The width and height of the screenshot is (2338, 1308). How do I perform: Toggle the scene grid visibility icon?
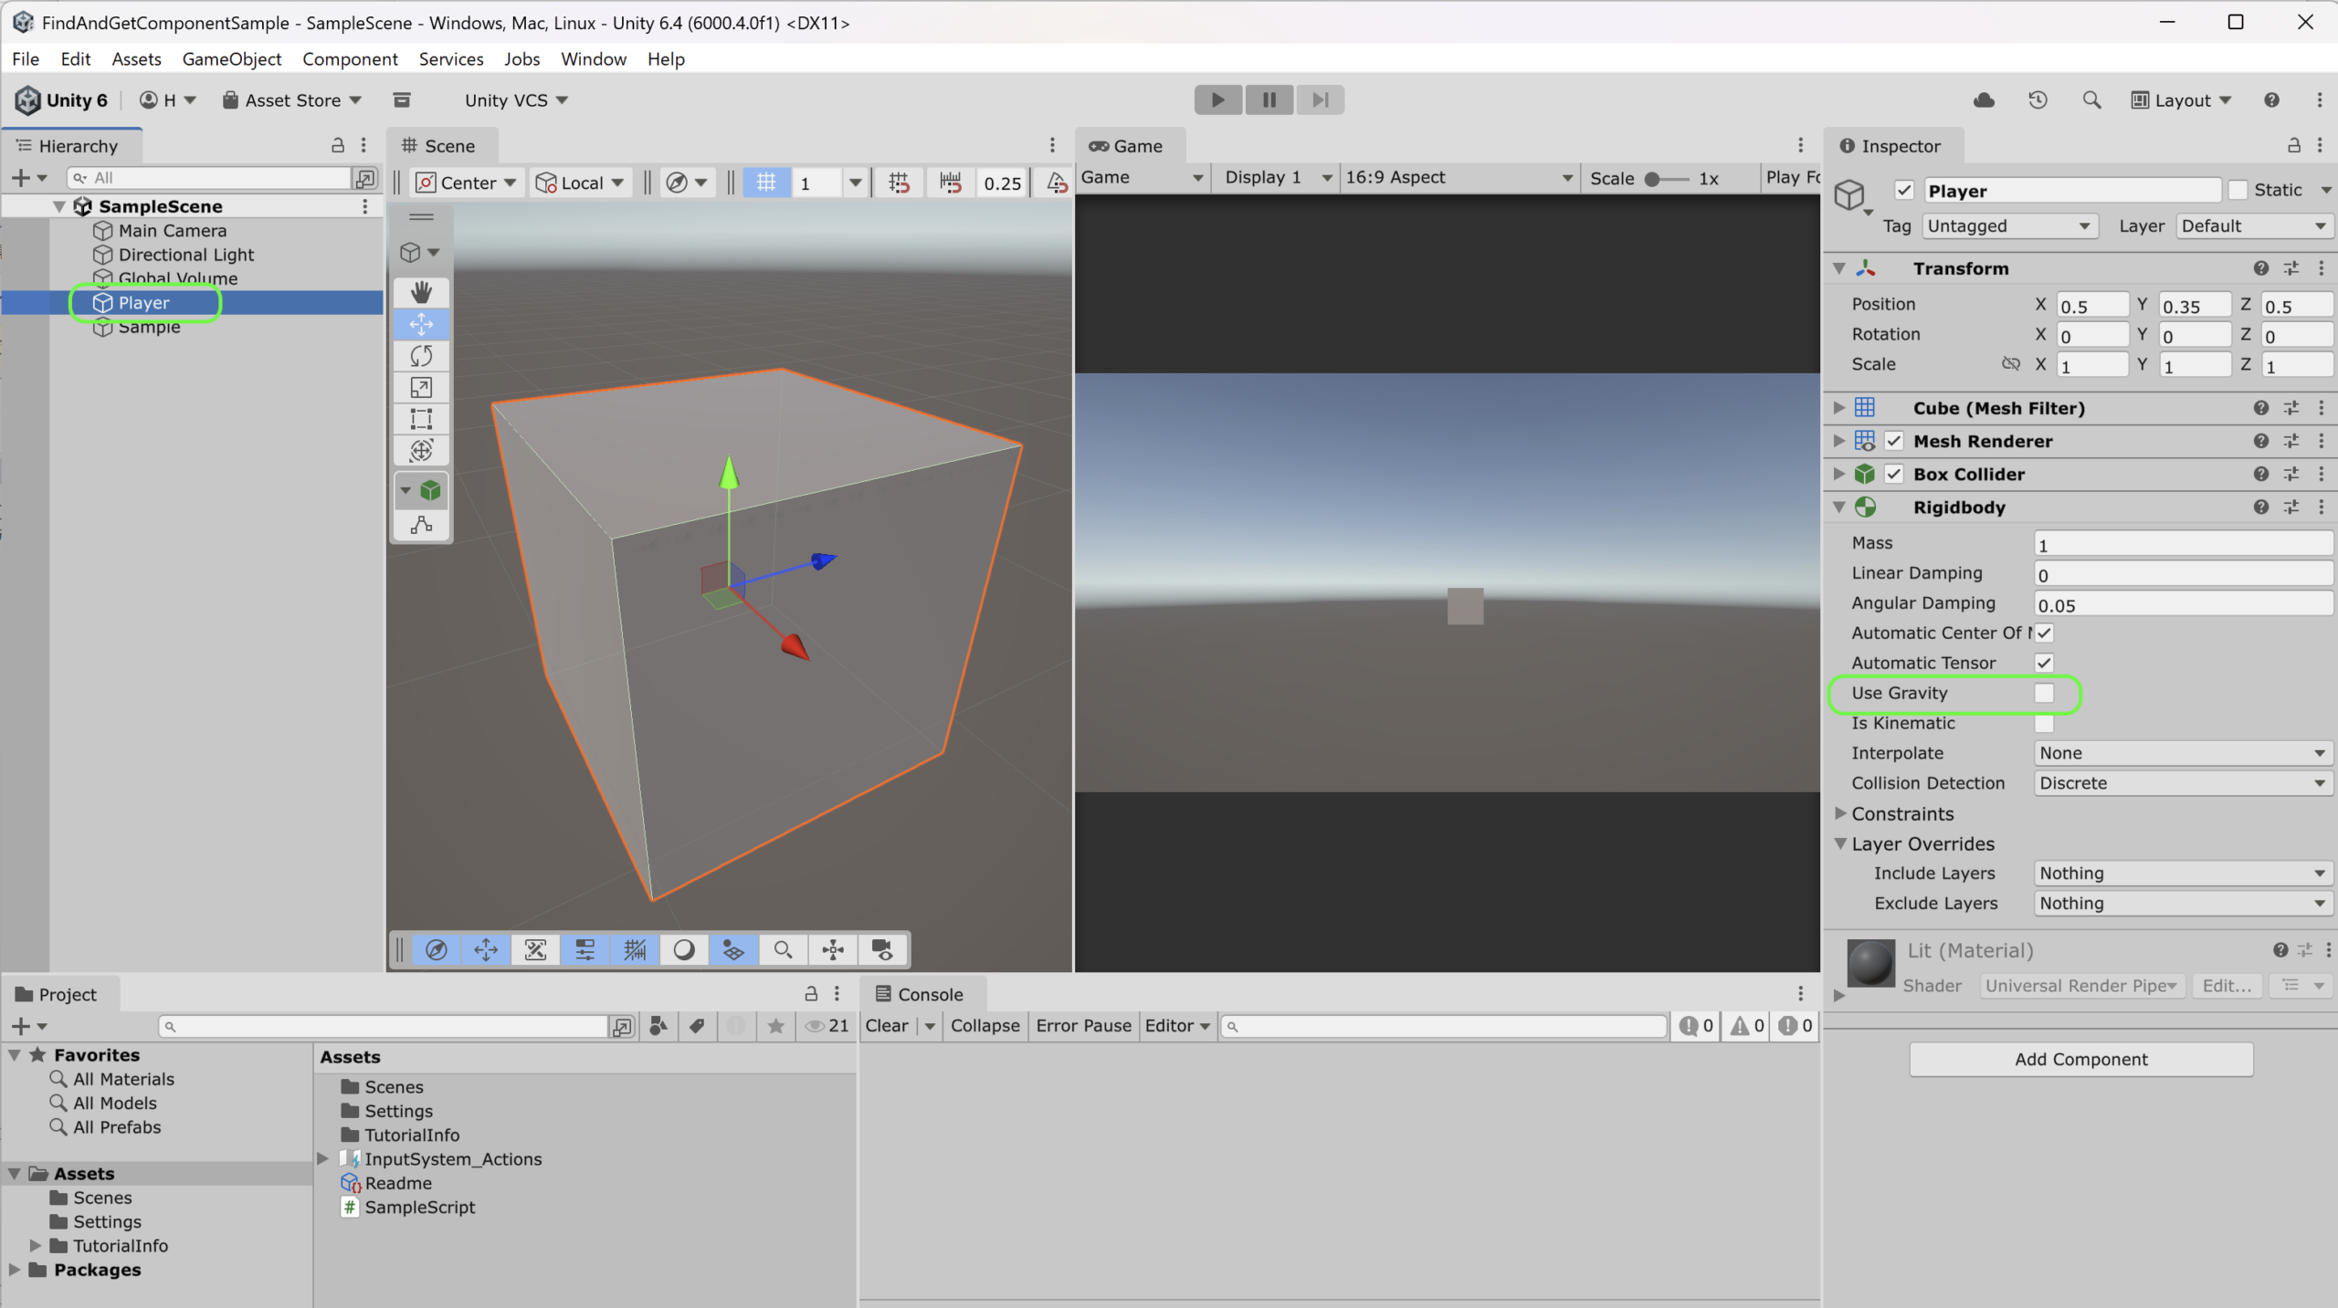765,183
